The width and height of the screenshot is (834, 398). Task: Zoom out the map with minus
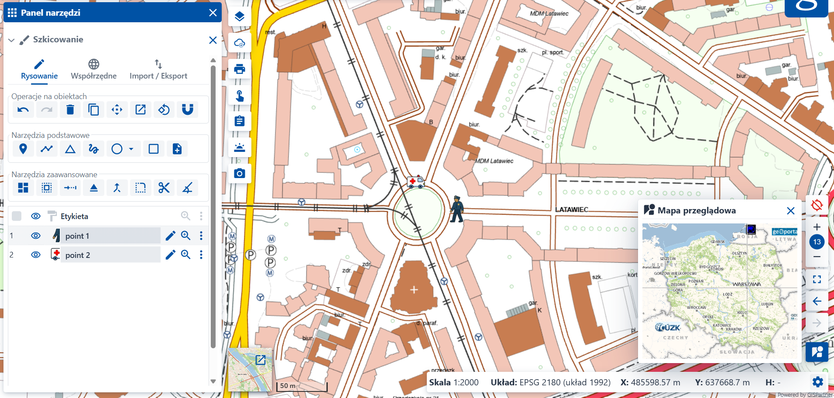pyautogui.click(x=817, y=257)
